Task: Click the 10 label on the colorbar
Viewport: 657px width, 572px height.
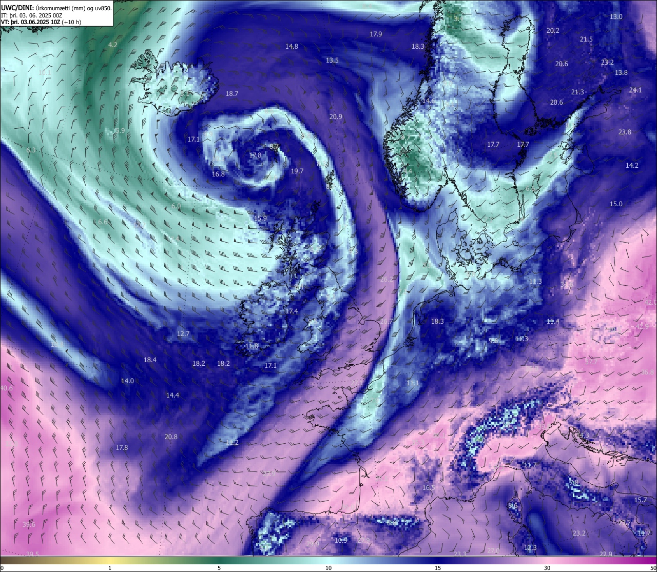Action: pos(328,568)
